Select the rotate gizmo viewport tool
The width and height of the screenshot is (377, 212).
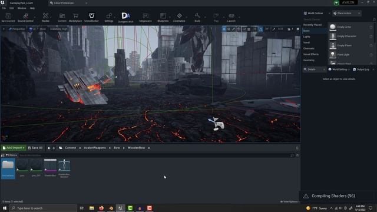coord(229,29)
